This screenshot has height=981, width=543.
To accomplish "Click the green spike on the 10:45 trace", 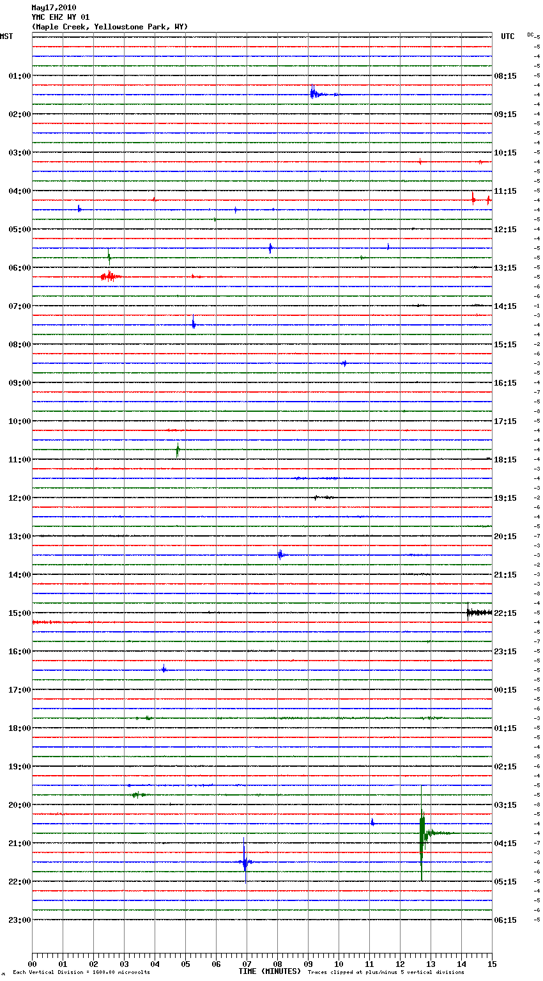I will [178, 450].
